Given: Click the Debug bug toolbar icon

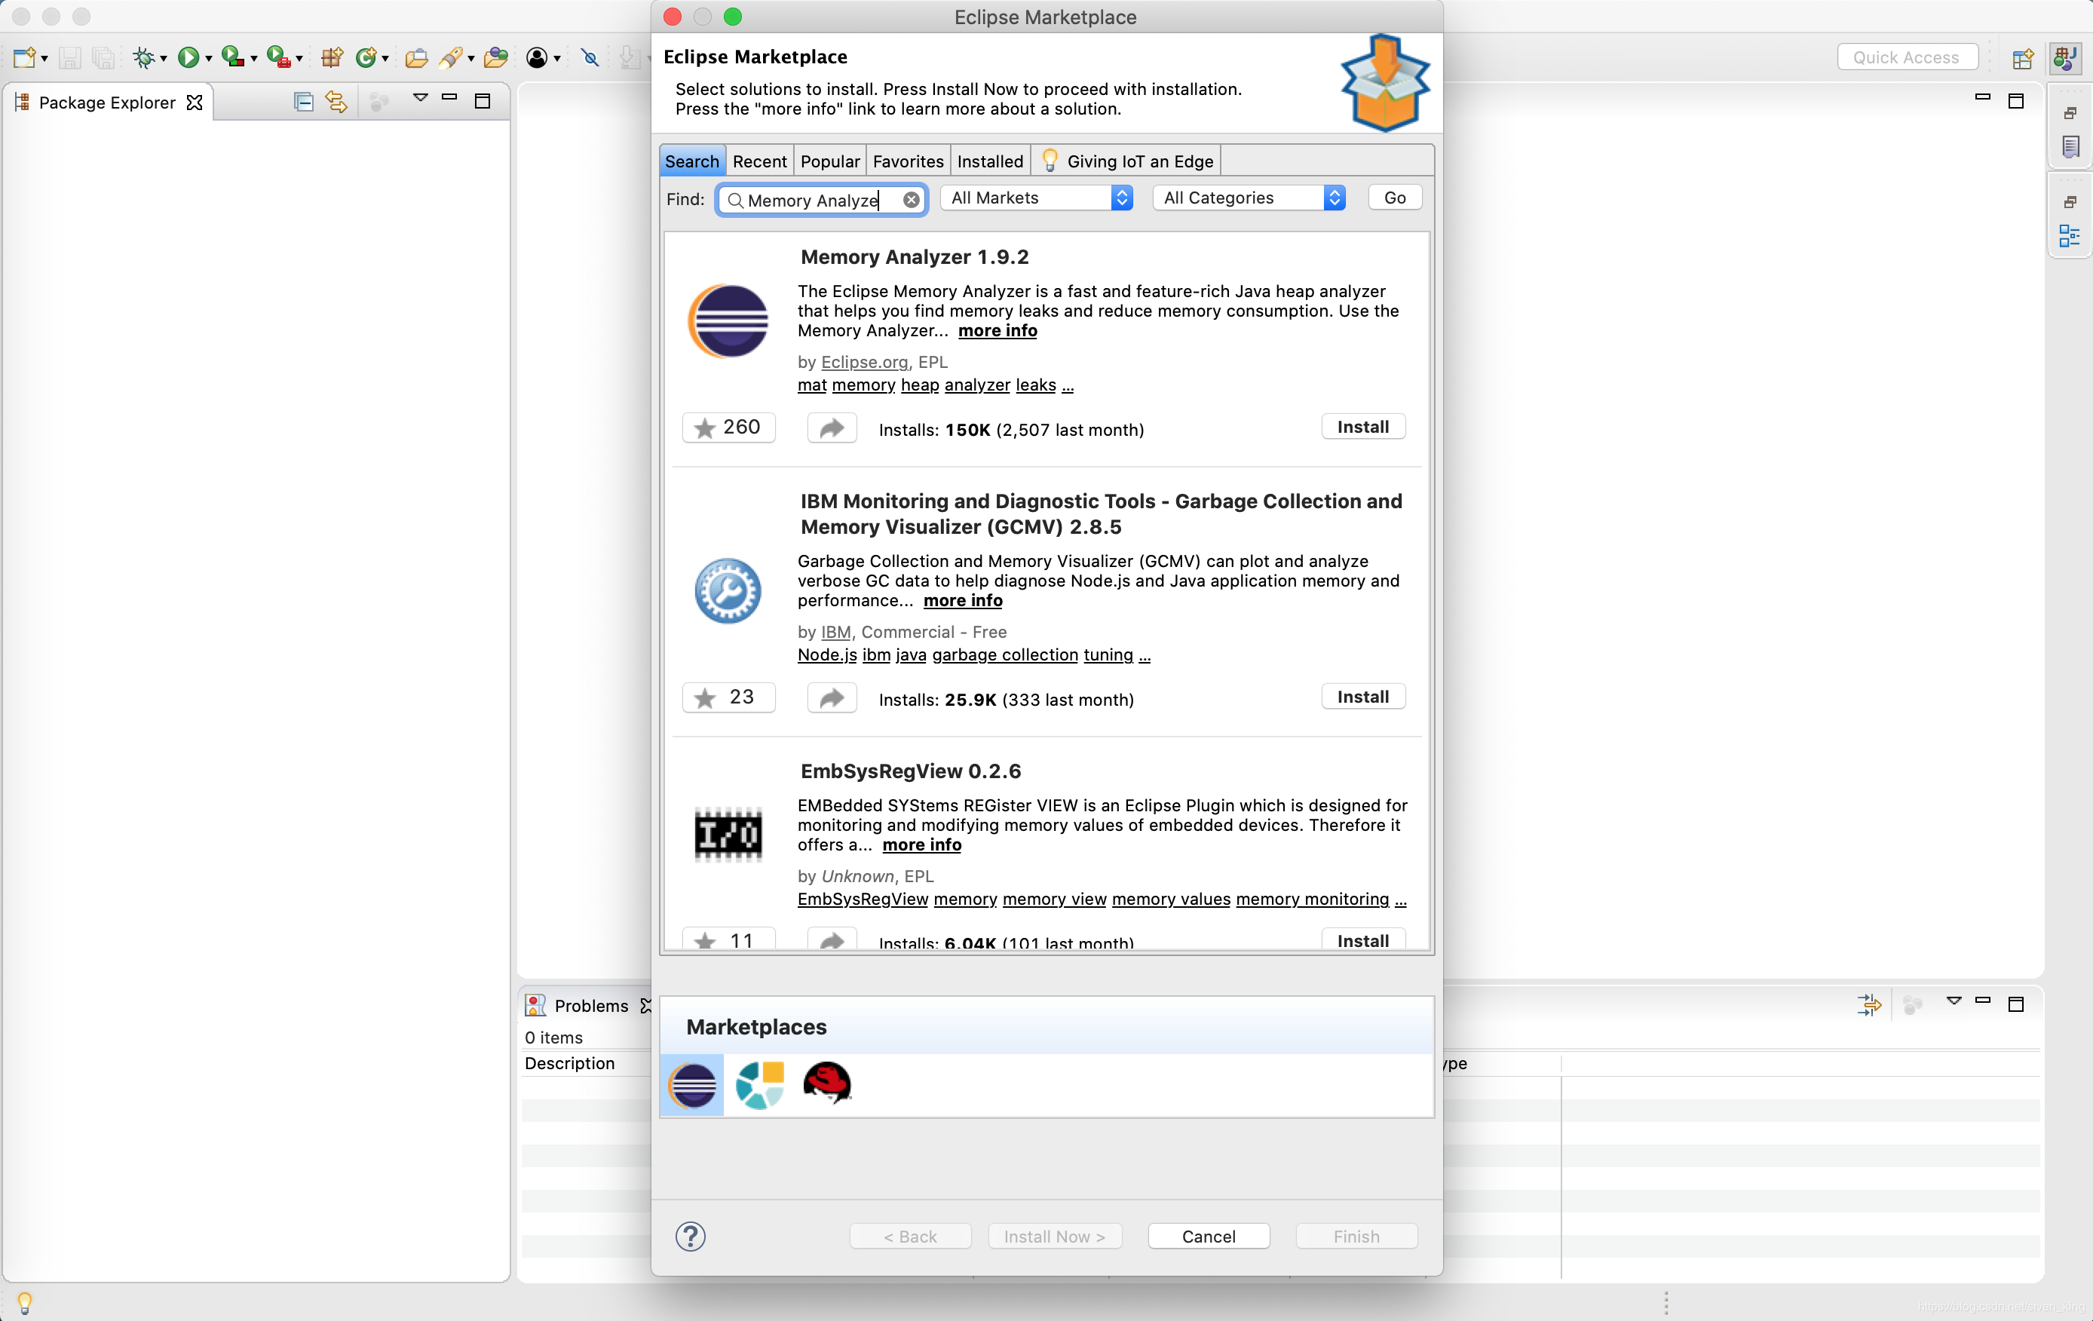Looking at the screenshot, I should tap(143, 58).
